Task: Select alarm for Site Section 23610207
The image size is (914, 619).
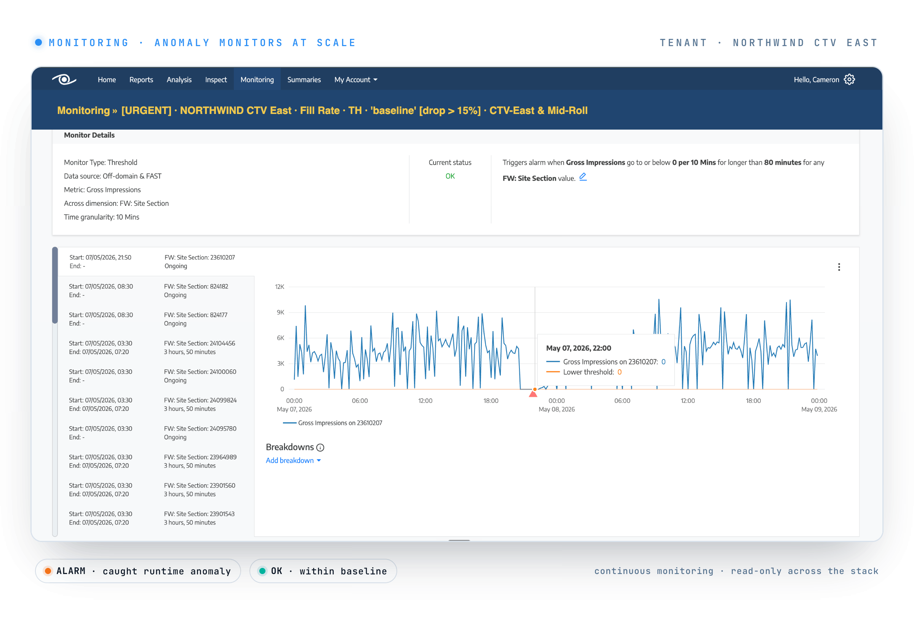Action: (156, 262)
